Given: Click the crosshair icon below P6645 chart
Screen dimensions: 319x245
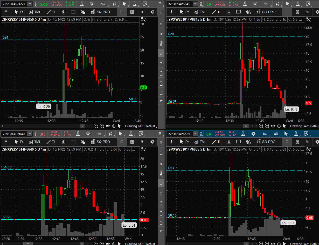Looking at the screenshot, I should 279,126.
